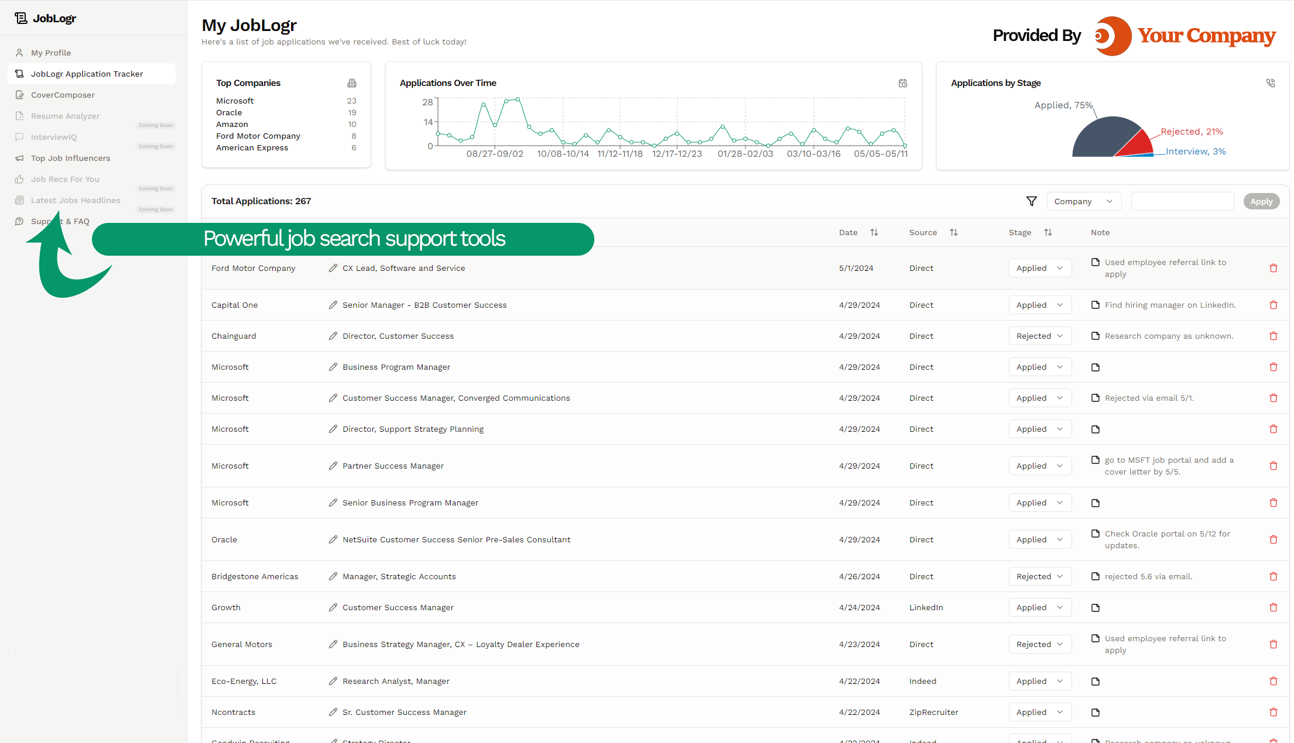The width and height of the screenshot is (1294, 743).
Task: Open note for Director, Support Strategy Planning
Action: 1096,429
